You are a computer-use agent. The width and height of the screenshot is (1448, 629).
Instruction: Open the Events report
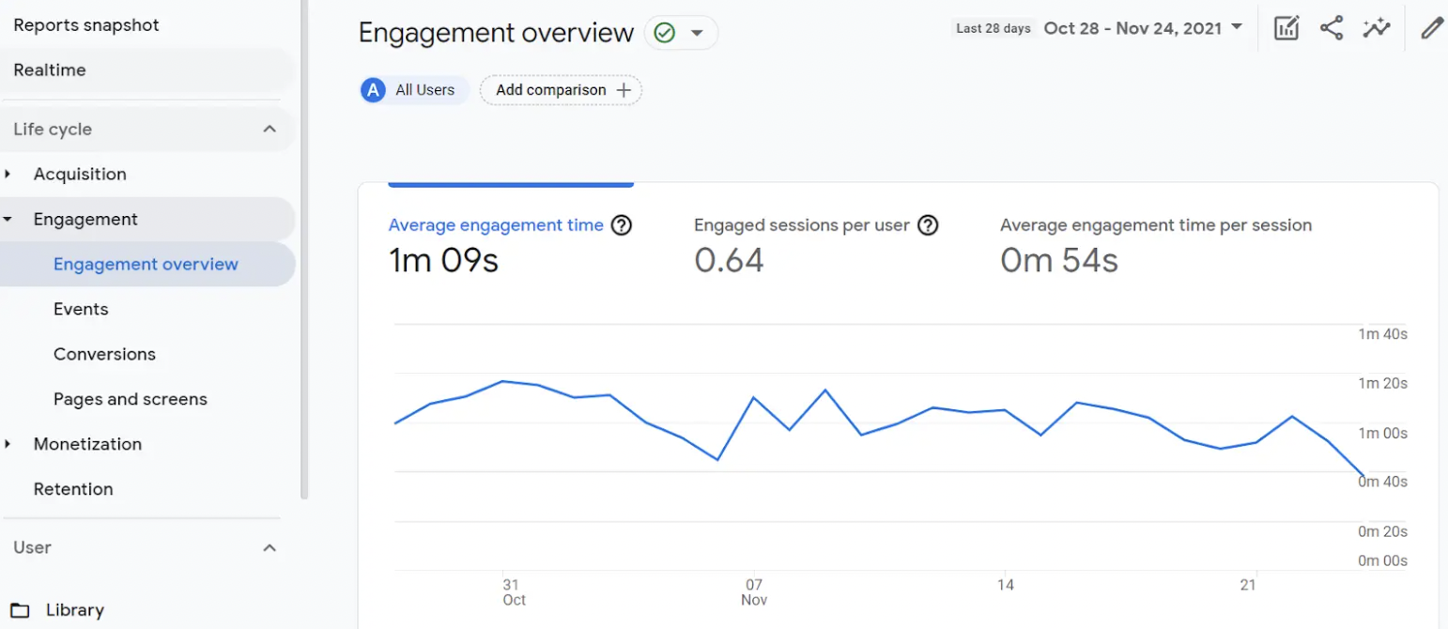(x=81, y=309)
